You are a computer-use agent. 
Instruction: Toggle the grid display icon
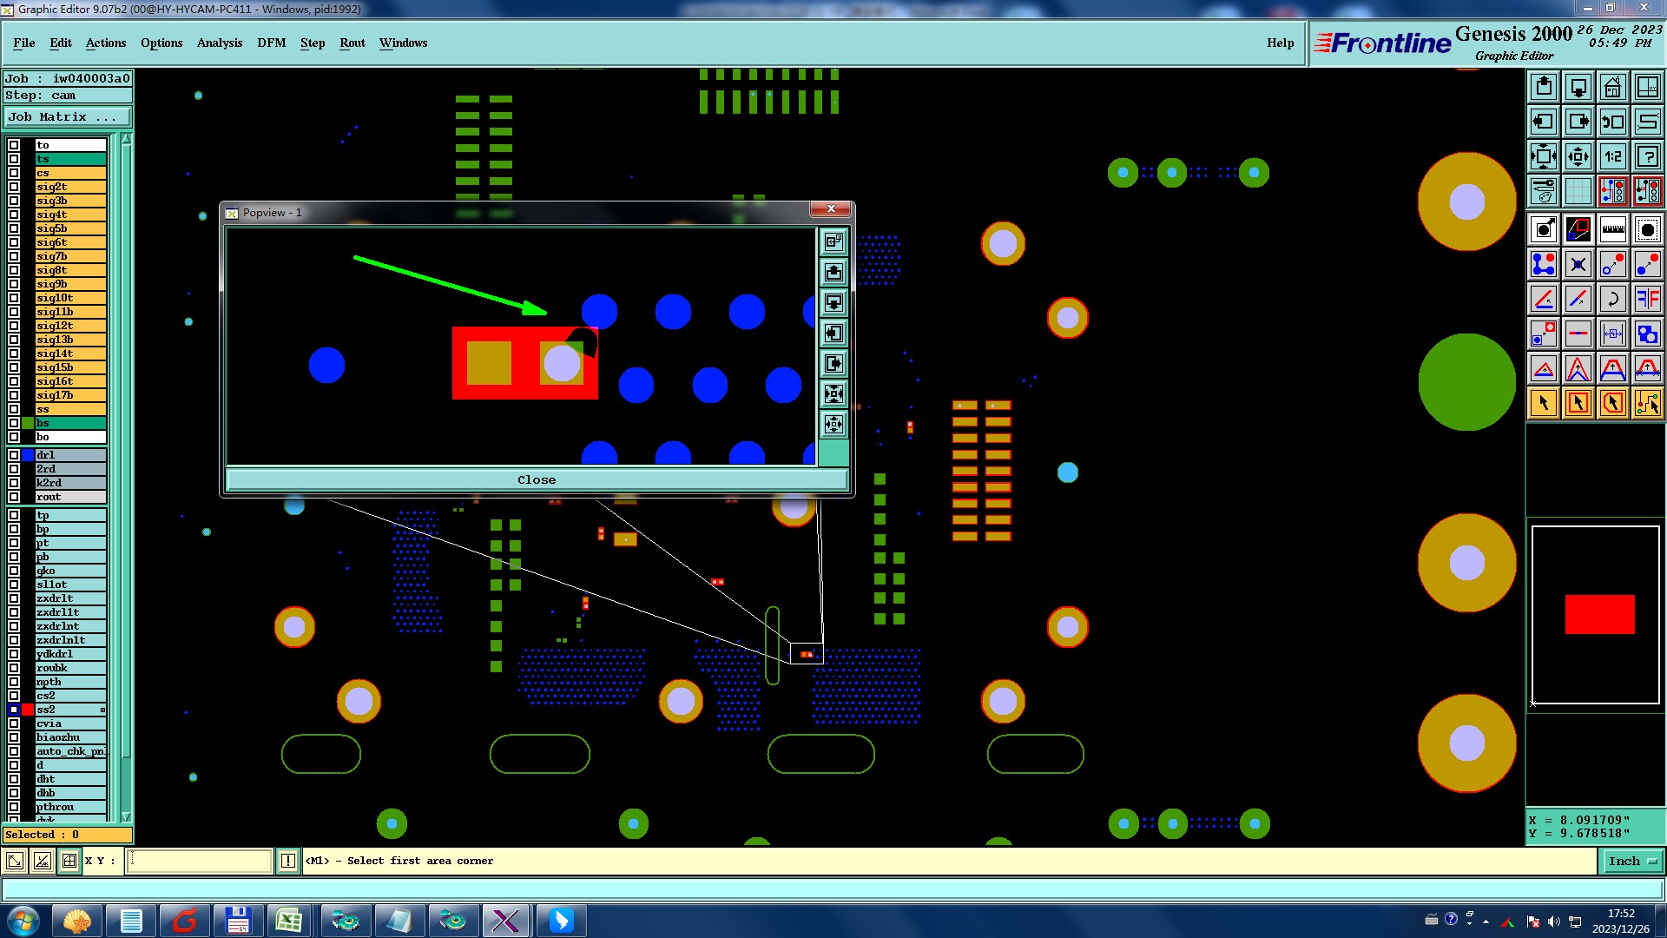[1578, 191]
